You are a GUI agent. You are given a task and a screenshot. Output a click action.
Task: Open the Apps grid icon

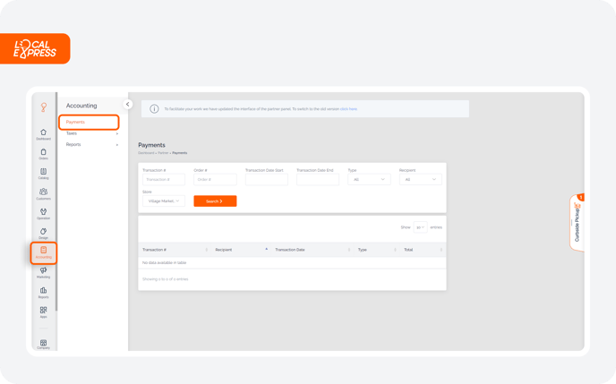[x=43, y=312]
